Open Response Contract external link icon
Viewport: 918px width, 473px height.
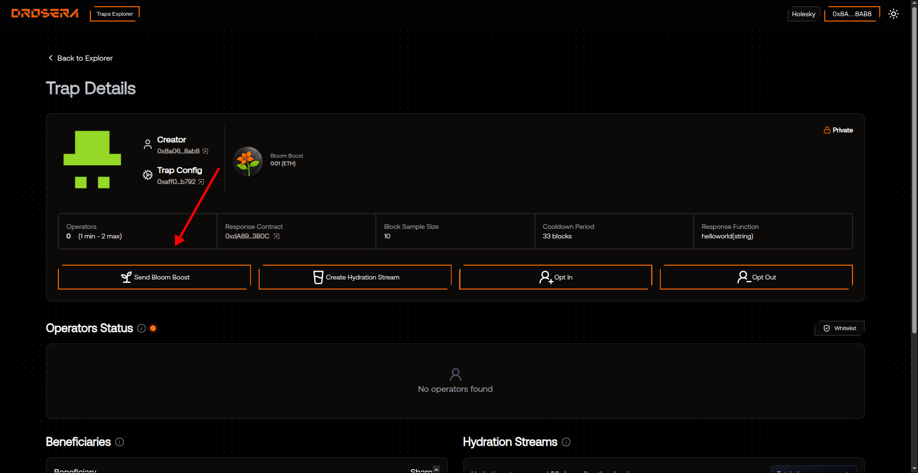tap(276, 236)
